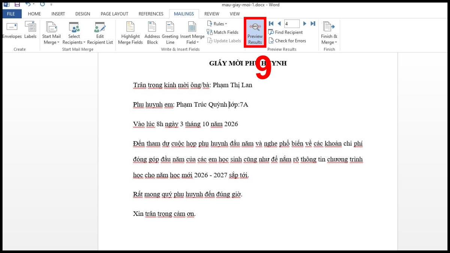Click Update Labels

(x=224, y=41)
